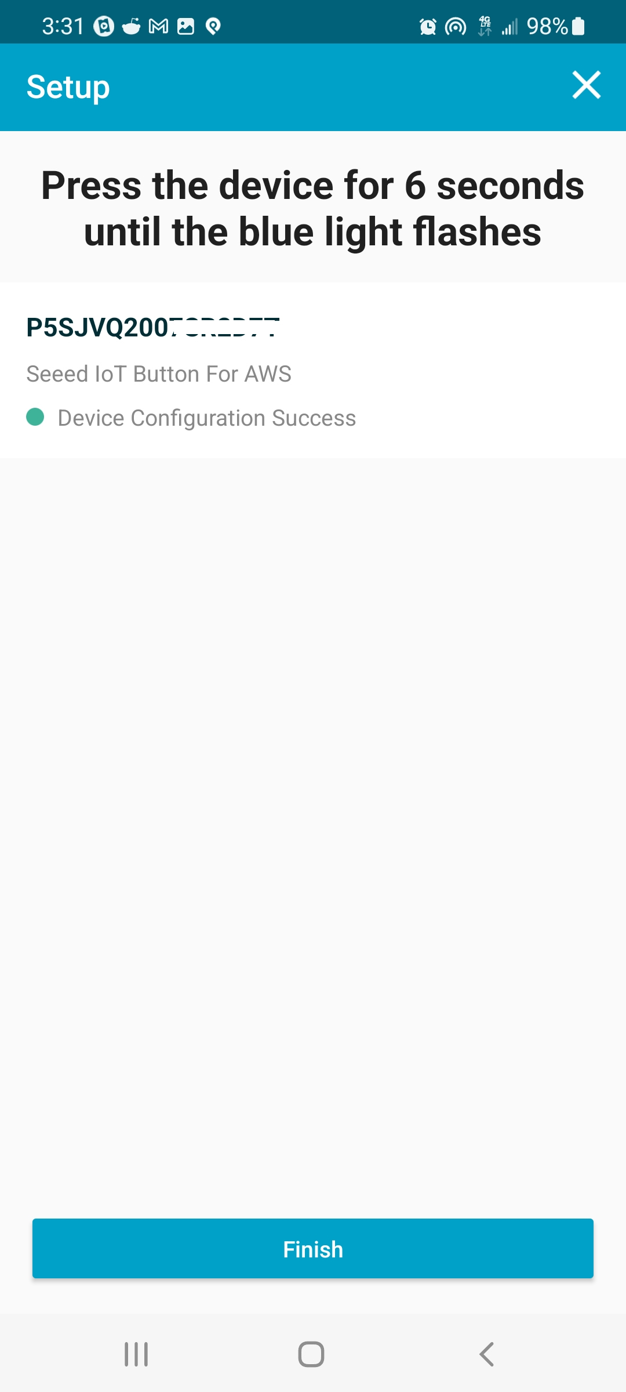Screen dimensions: 626x1392
Task: Tap Device Configuration Success status text
Action: (x=207, y=418)
